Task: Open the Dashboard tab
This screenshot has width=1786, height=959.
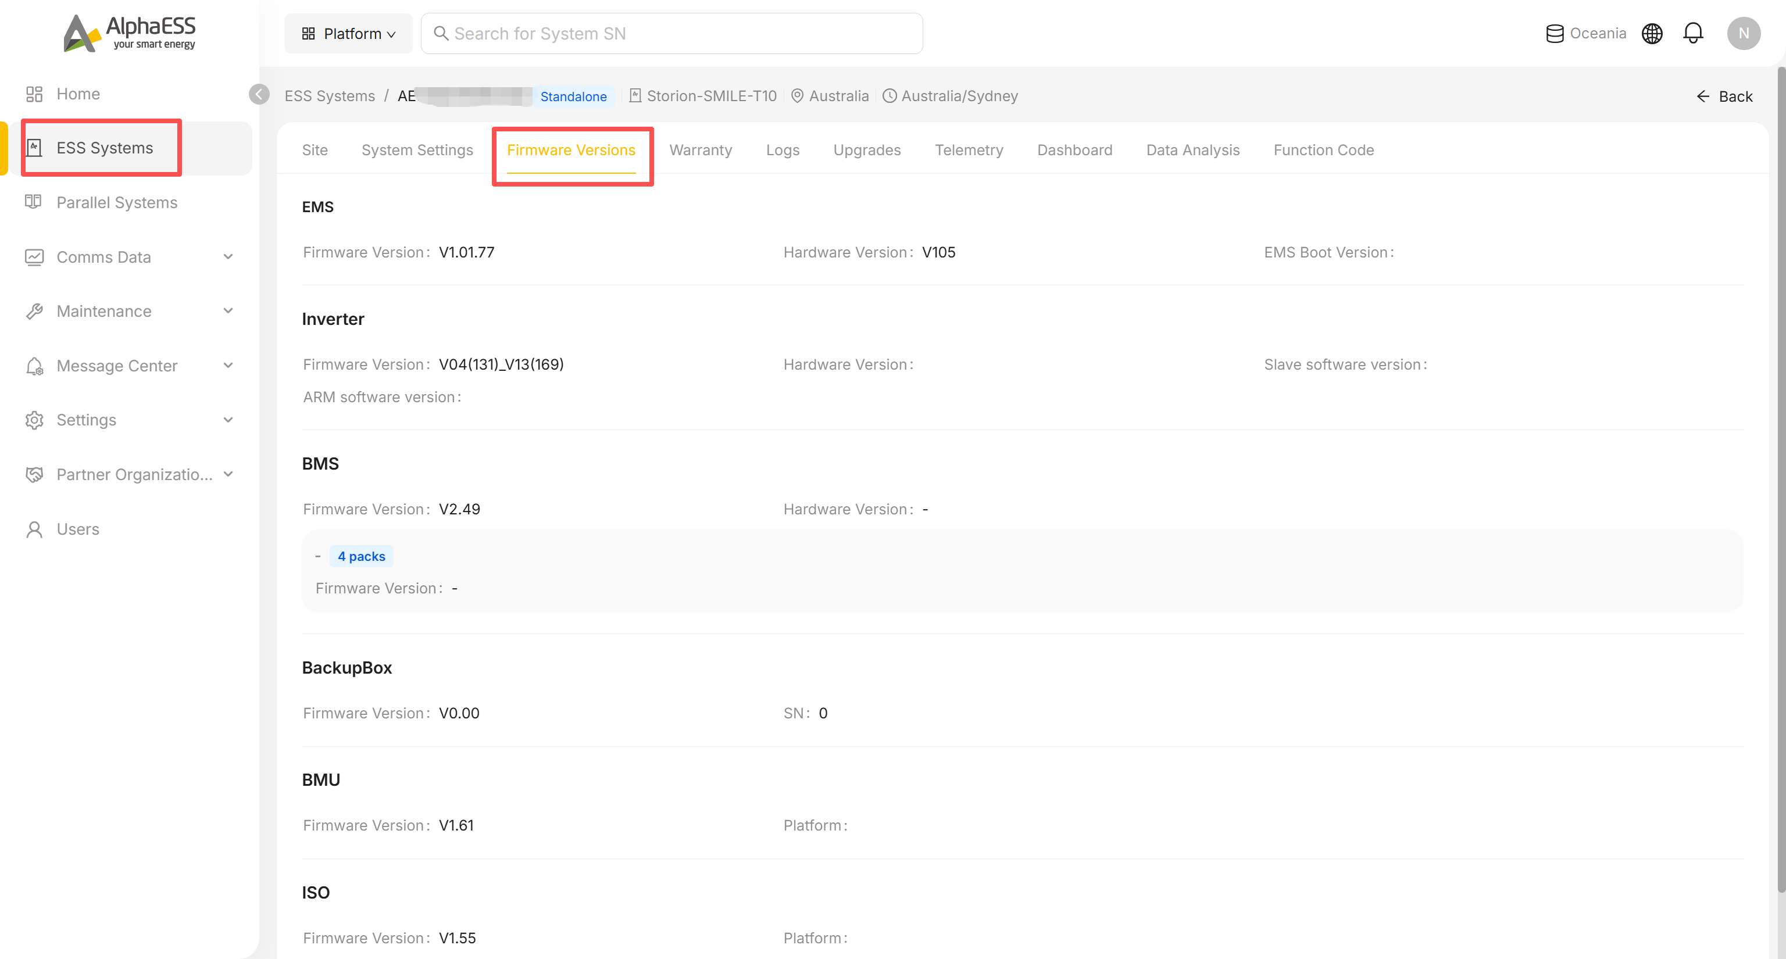Action: pos(1074,150)
